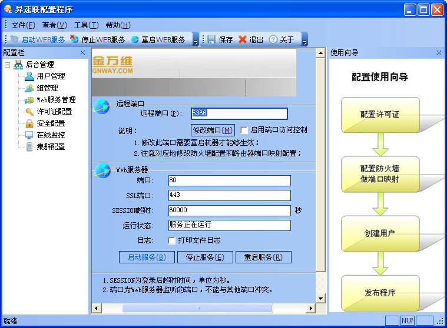The image size is (447, 328).
Task: Click the 停止WEB服务 toolbar icon
Action: [74, 39]
